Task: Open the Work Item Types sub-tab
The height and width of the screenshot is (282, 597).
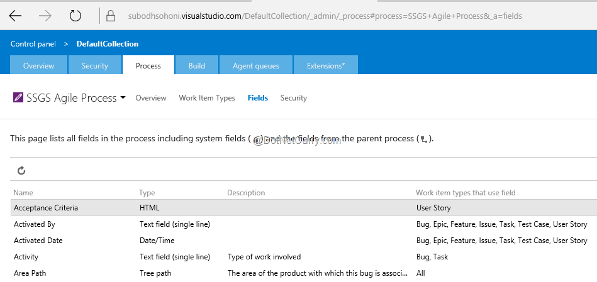Action: point(207,98)
